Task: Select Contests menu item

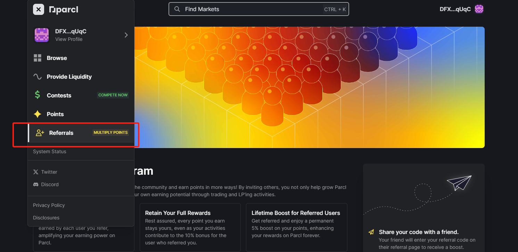Action: click(81, 95)
